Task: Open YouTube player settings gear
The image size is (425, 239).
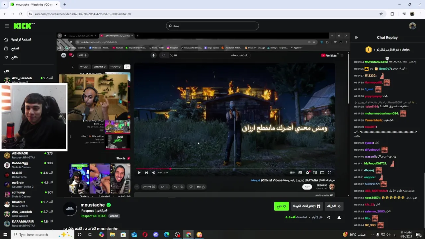Action: (307, 173)
